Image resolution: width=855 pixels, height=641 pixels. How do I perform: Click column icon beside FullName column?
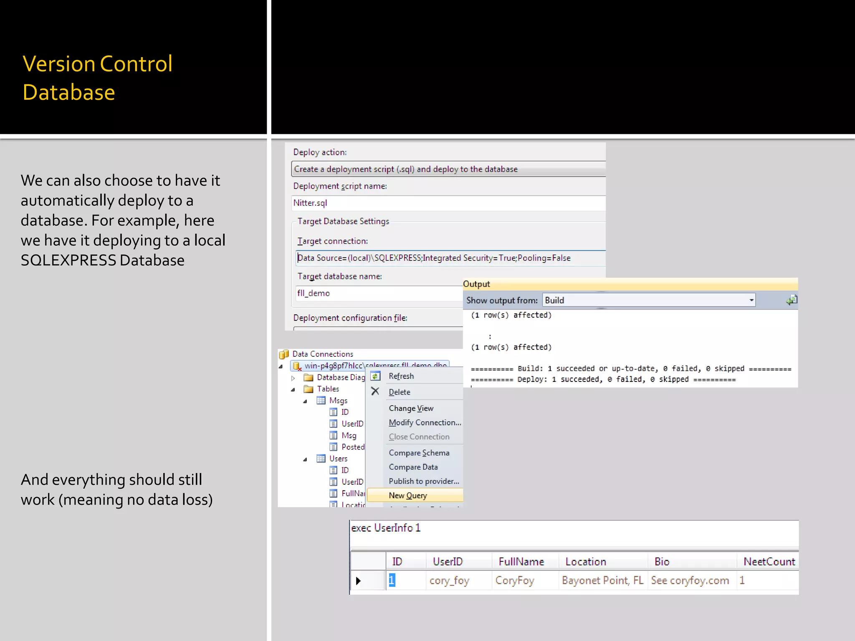(333, 494)
